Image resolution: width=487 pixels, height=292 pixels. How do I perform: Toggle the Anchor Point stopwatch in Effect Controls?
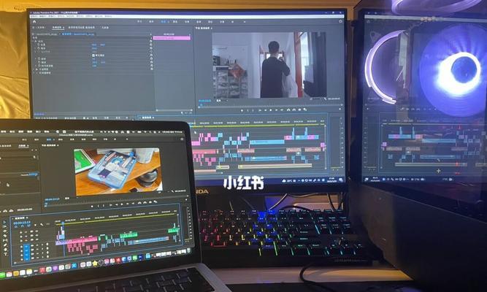coord(39,62)
